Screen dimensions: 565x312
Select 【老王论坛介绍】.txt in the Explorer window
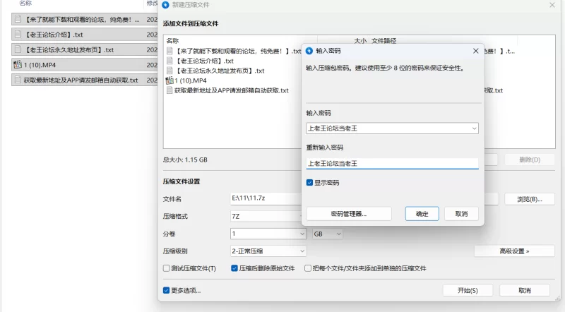tap(85, 35)
